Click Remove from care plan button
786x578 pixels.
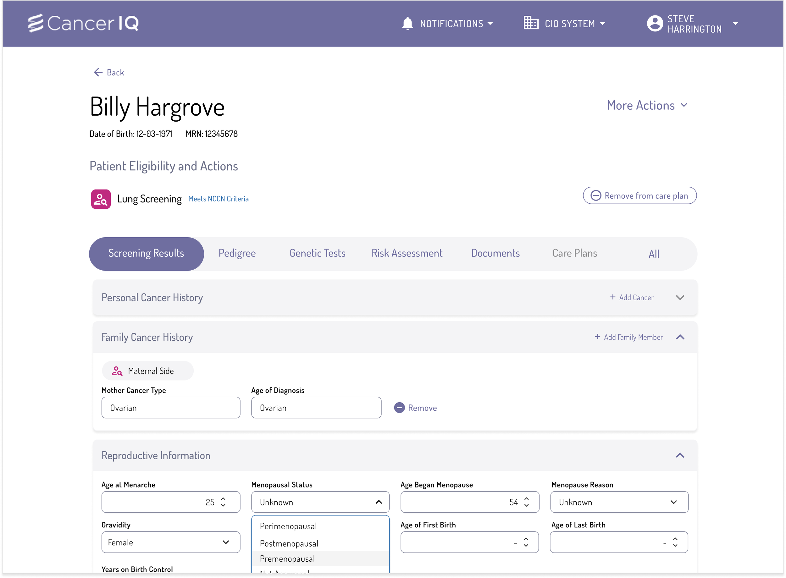[x=639, y=195]
